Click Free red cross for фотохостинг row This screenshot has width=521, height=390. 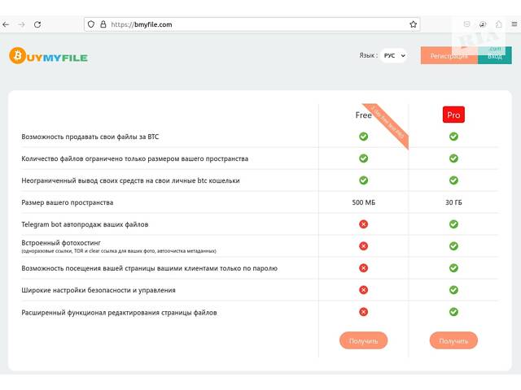[x=364, y=246]
